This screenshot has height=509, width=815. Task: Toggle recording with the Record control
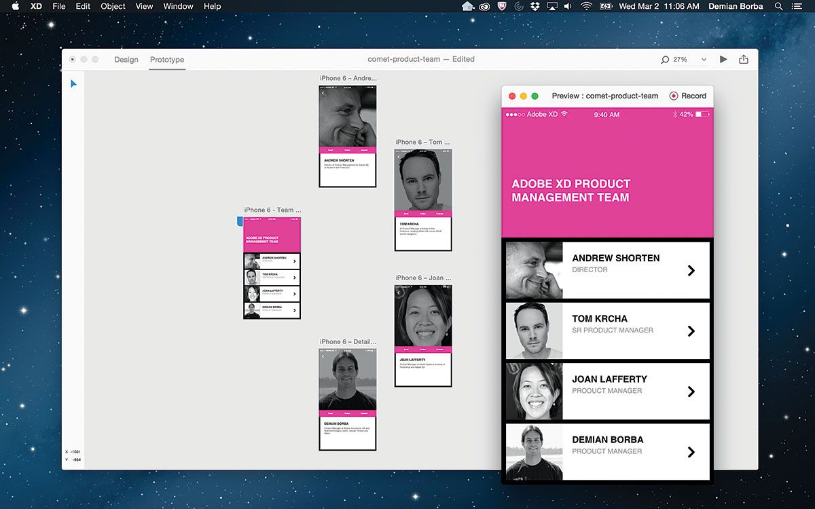tap(687, 96)
